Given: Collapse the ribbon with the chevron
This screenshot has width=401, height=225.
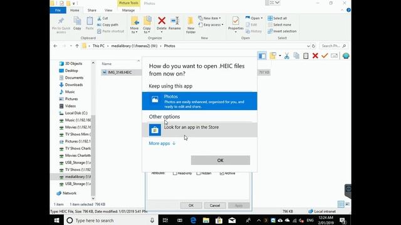Looking at the screenshot, I should click(x=342, y=10).
